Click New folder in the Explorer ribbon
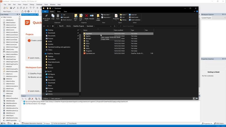This screenshot has height=127, width=226. pyautogui.click(x=98, y=17)
